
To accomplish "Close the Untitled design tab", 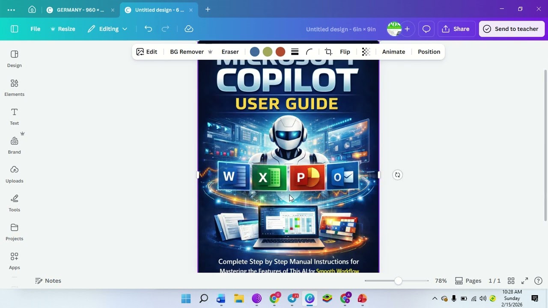I will coord(191,9).
